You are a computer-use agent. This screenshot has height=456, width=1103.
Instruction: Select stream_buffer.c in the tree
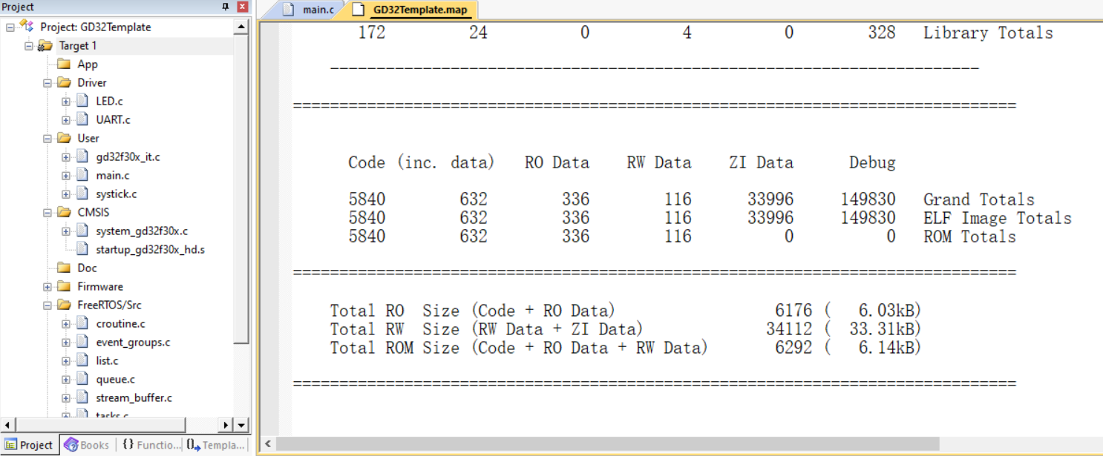[x=134, y=397]
